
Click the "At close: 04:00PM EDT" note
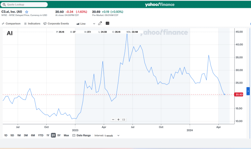67,15
